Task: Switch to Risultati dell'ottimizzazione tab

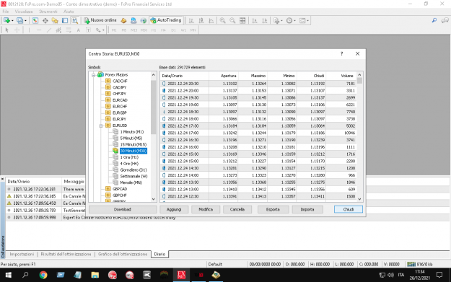Action: coord(66,254)
